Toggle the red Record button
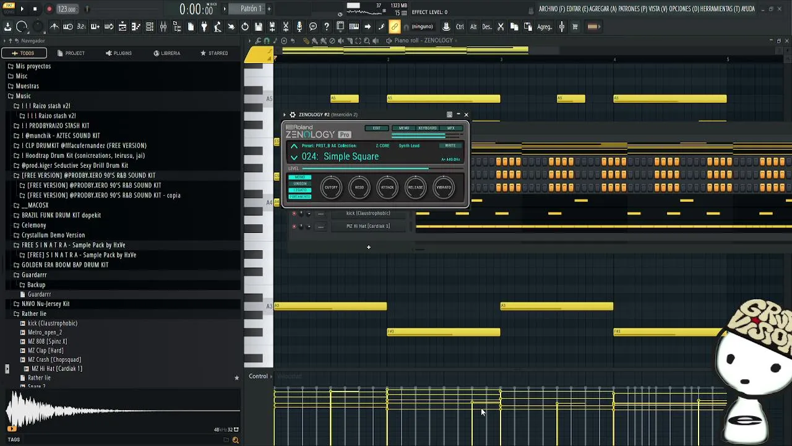Image resolution: width=792 pixels, height=446 pixels. 49,9
